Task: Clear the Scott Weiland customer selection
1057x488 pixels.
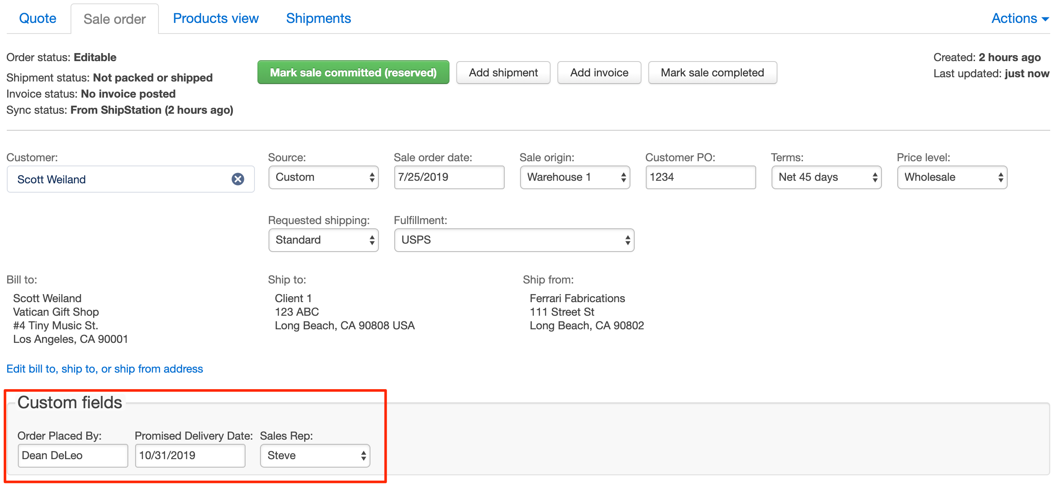Action: coord(238,179)
